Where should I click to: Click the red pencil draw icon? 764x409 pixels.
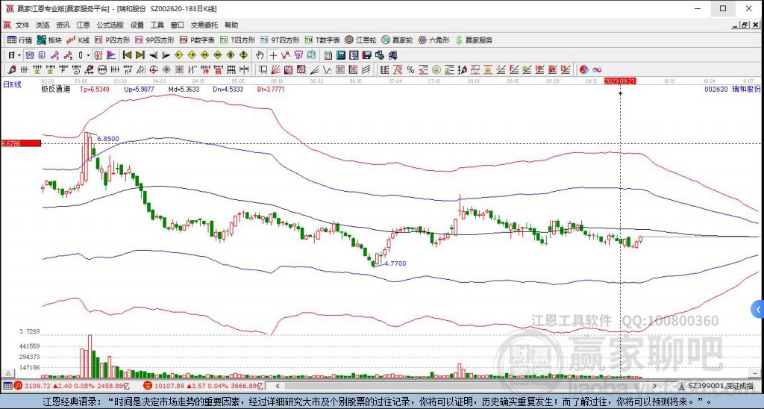(x=12, y=69)
